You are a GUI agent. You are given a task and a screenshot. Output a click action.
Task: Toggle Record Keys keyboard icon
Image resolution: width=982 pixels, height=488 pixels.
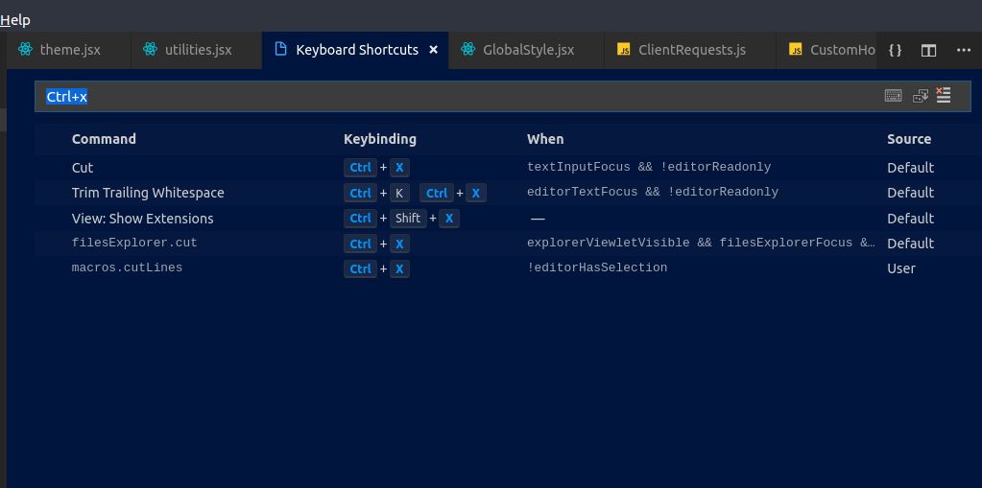893,96
